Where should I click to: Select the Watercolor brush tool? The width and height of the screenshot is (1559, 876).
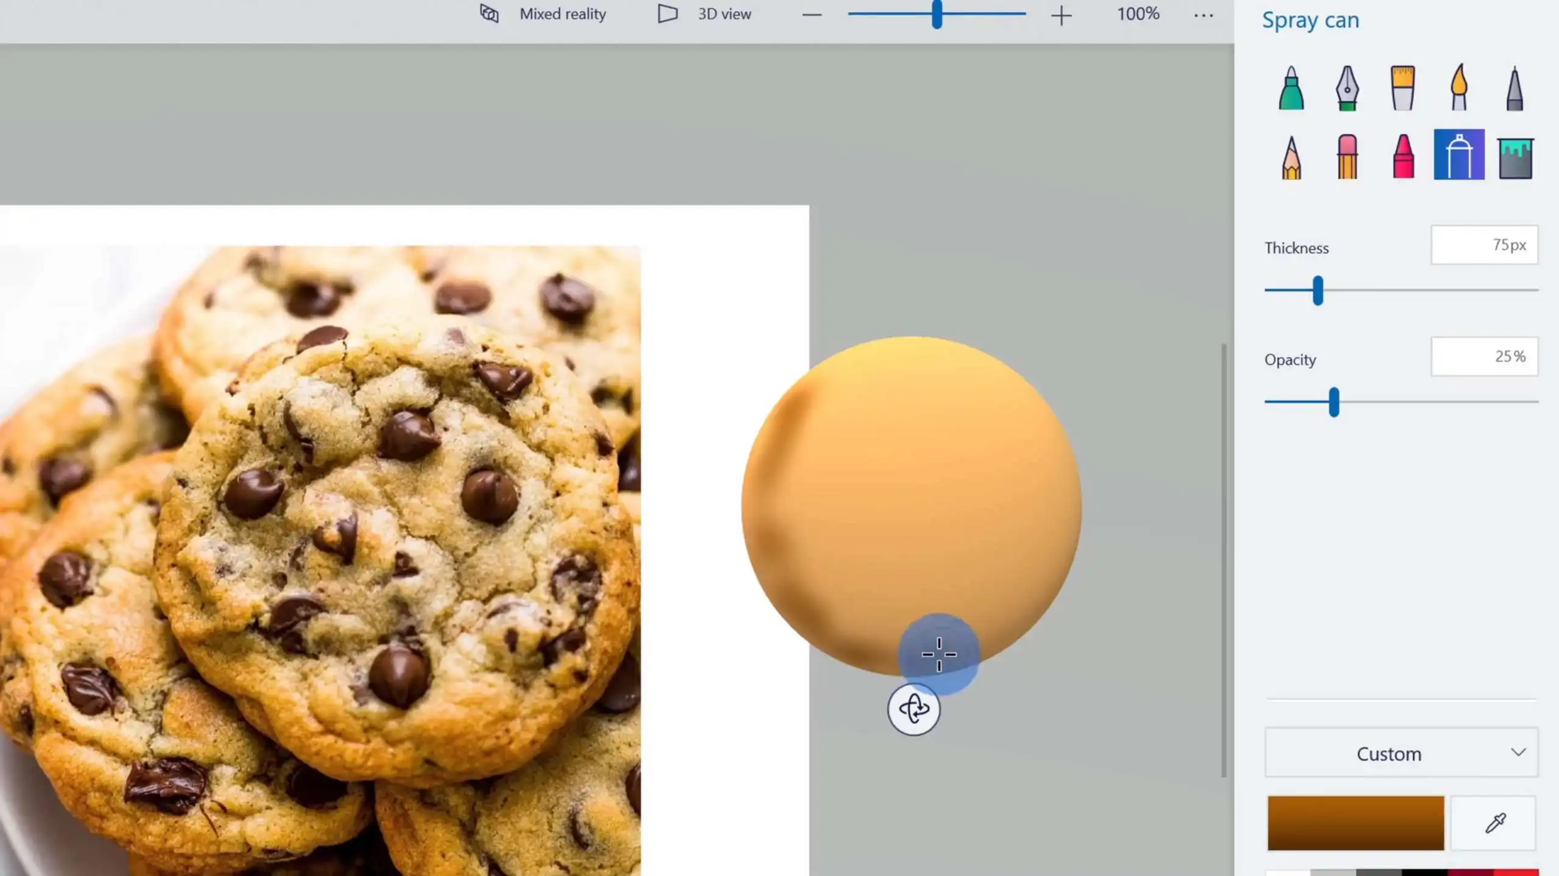[1459, 88]
